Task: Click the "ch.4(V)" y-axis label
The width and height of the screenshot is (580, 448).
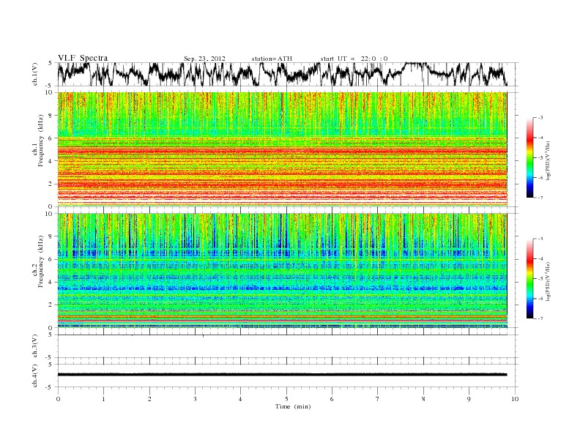Action: tap(35, 376)
